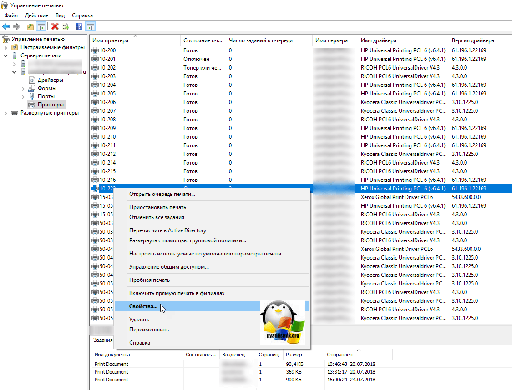The width and height of the screenshot is (512, 390).
Task: Open the Действие menu
Action: [x=36, y=15]
